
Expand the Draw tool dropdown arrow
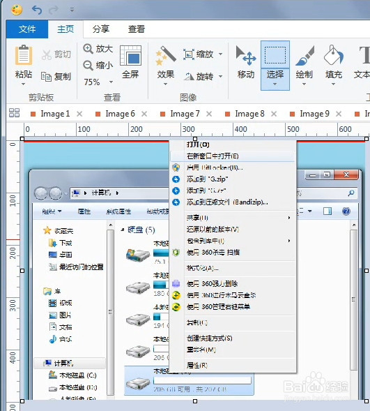[x=304, y=84]
